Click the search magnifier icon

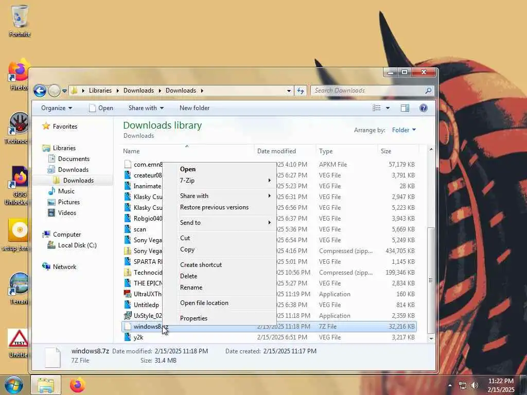[428, 91]
